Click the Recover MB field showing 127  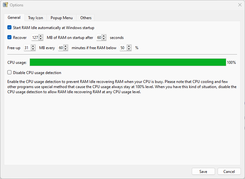pos(35,38)
